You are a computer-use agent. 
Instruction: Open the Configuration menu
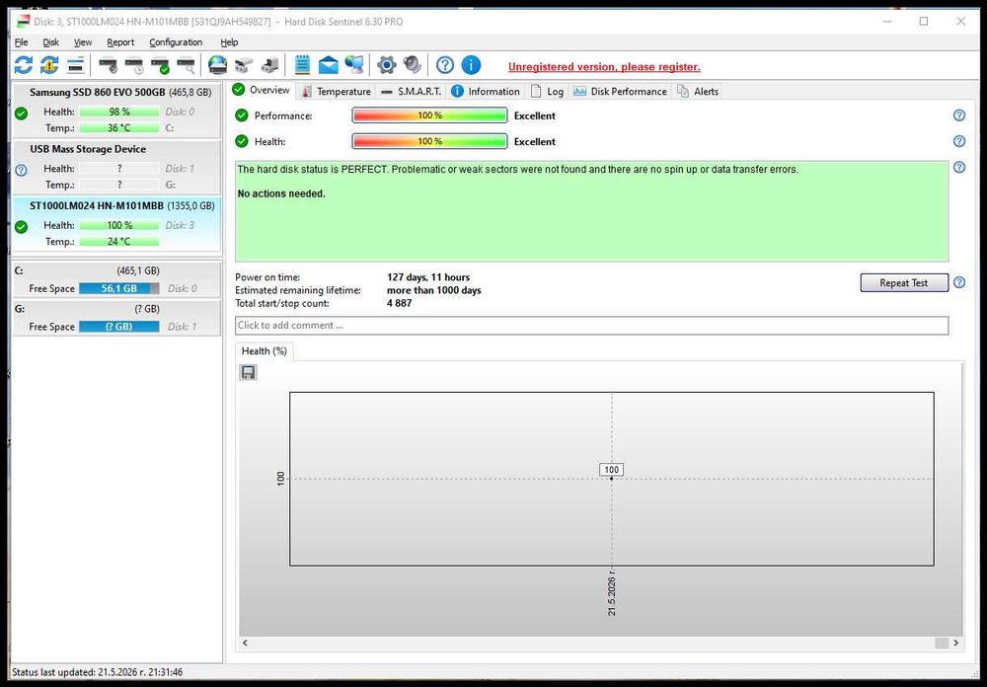[176, 42]
